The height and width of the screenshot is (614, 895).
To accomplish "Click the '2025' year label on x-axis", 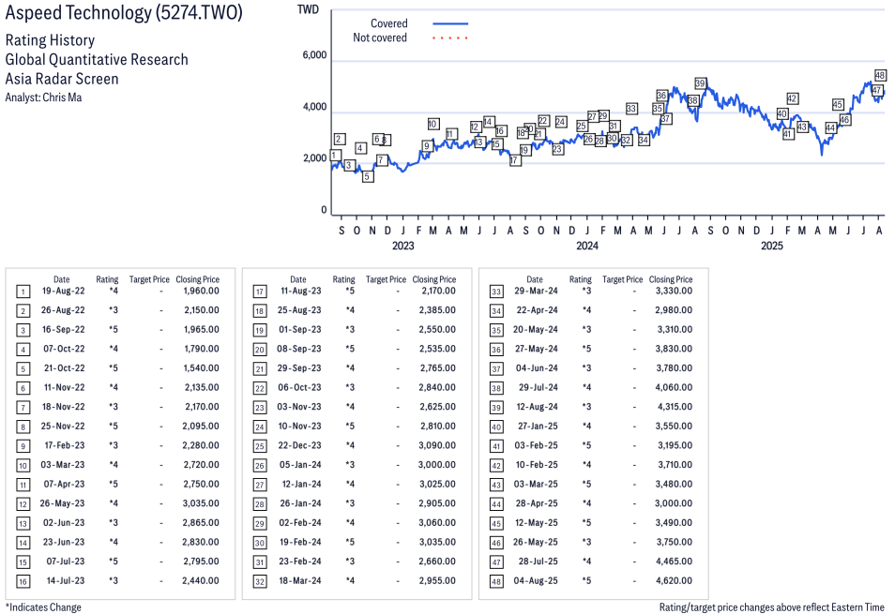I will pyautogui.click(x=772, y=246).
